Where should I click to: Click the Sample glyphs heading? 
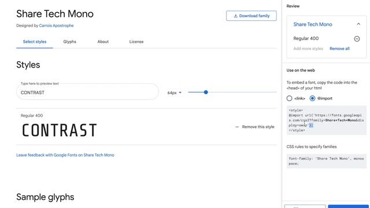point(45,197)
